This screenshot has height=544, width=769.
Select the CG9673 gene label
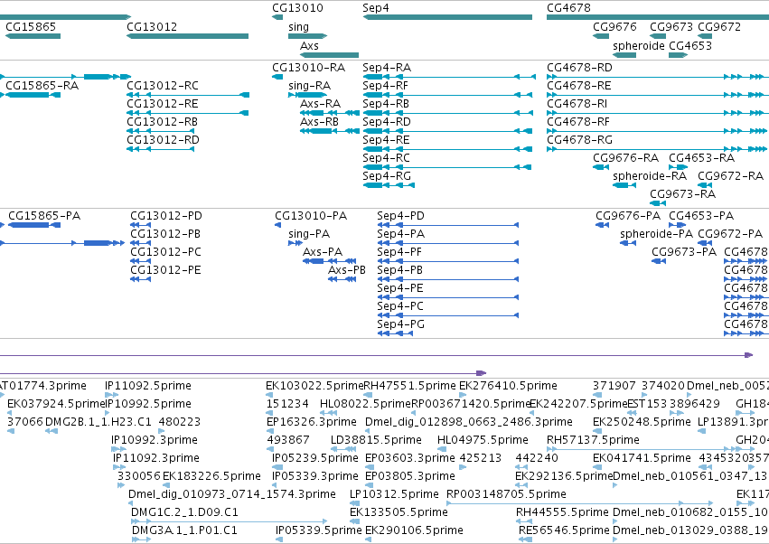671,26
